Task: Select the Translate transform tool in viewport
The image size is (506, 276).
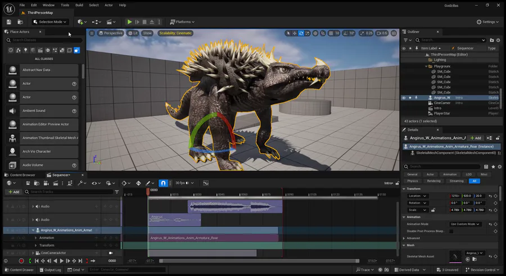Action: pos(295,33)
